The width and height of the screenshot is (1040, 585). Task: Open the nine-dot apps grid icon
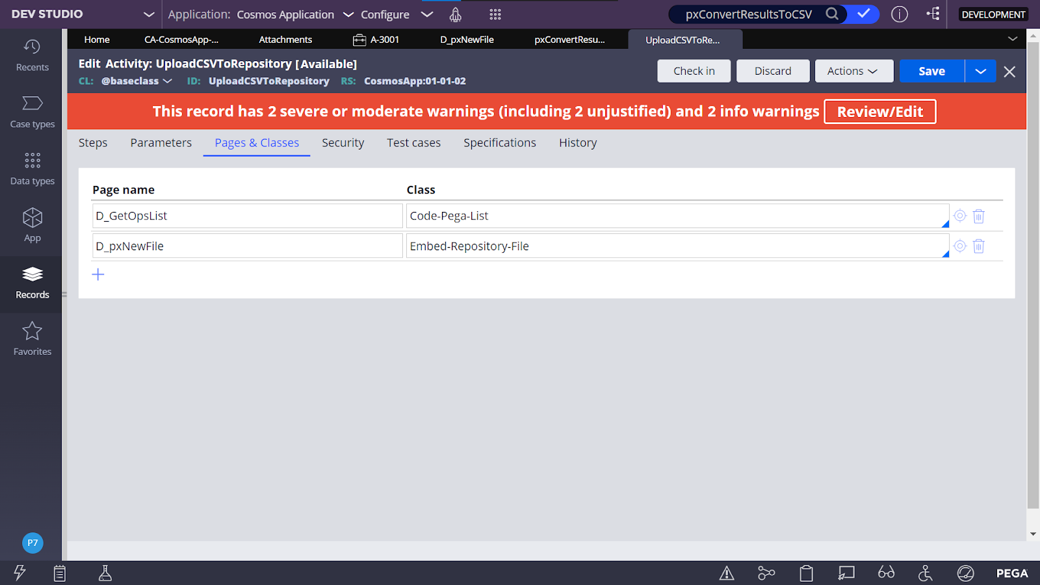(x=495, y=14)
